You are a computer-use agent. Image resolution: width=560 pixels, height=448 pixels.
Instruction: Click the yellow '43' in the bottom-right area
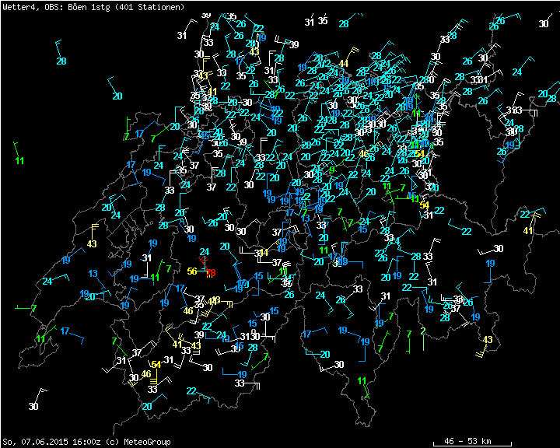click(488, 340)
